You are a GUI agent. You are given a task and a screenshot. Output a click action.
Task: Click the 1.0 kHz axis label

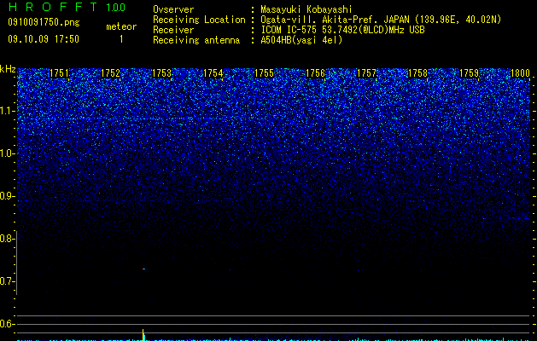click(x=7, y=153)
